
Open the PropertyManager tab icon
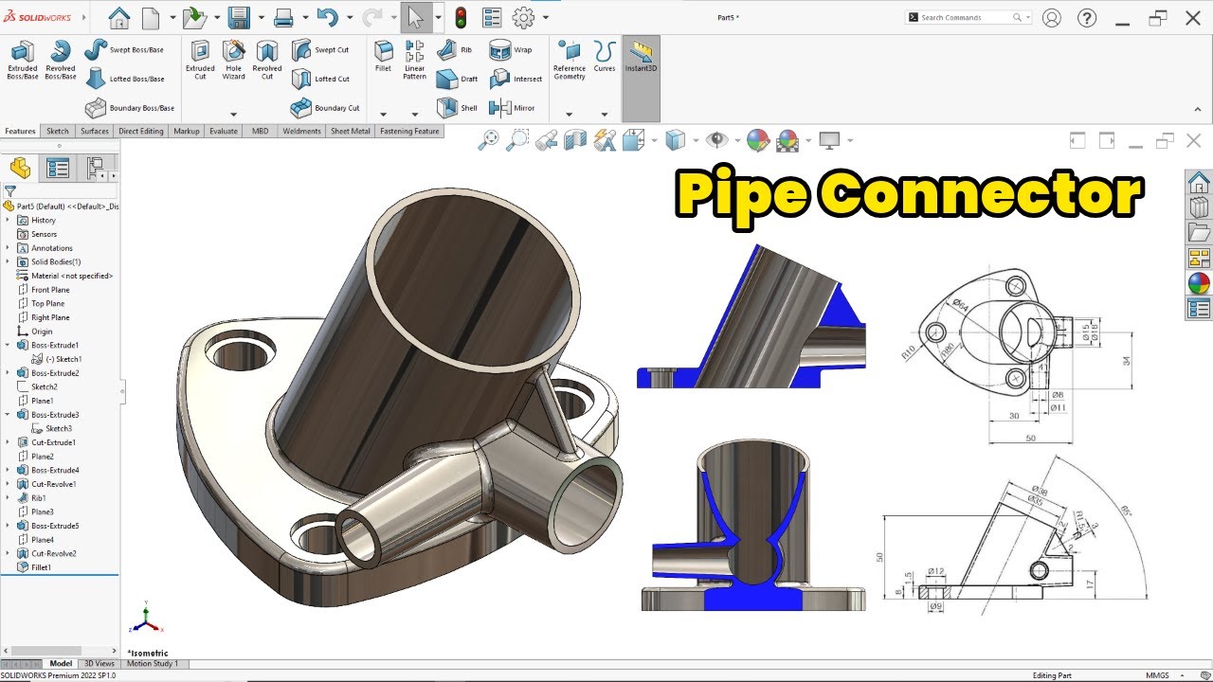click(58, 169)
